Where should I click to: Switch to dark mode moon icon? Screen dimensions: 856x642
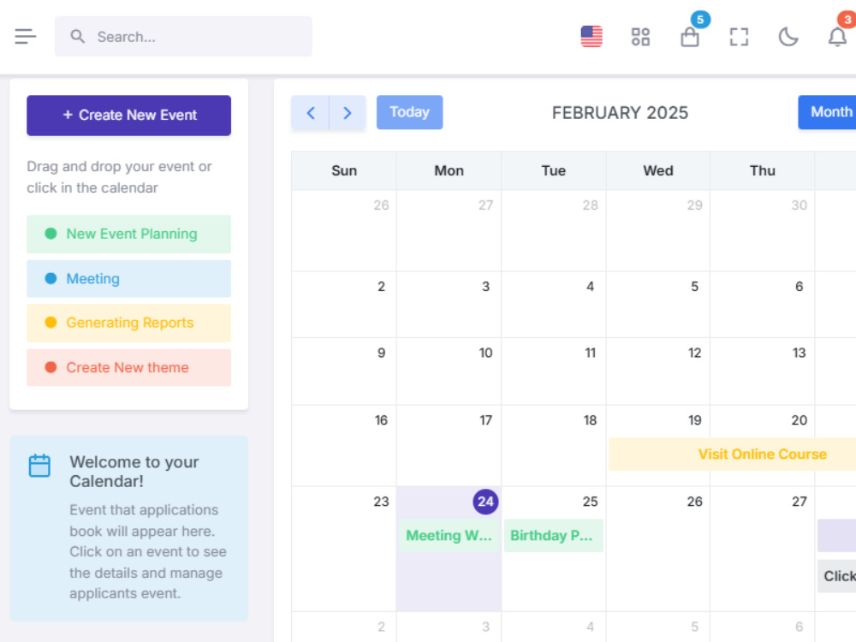[x=788, y=37]
